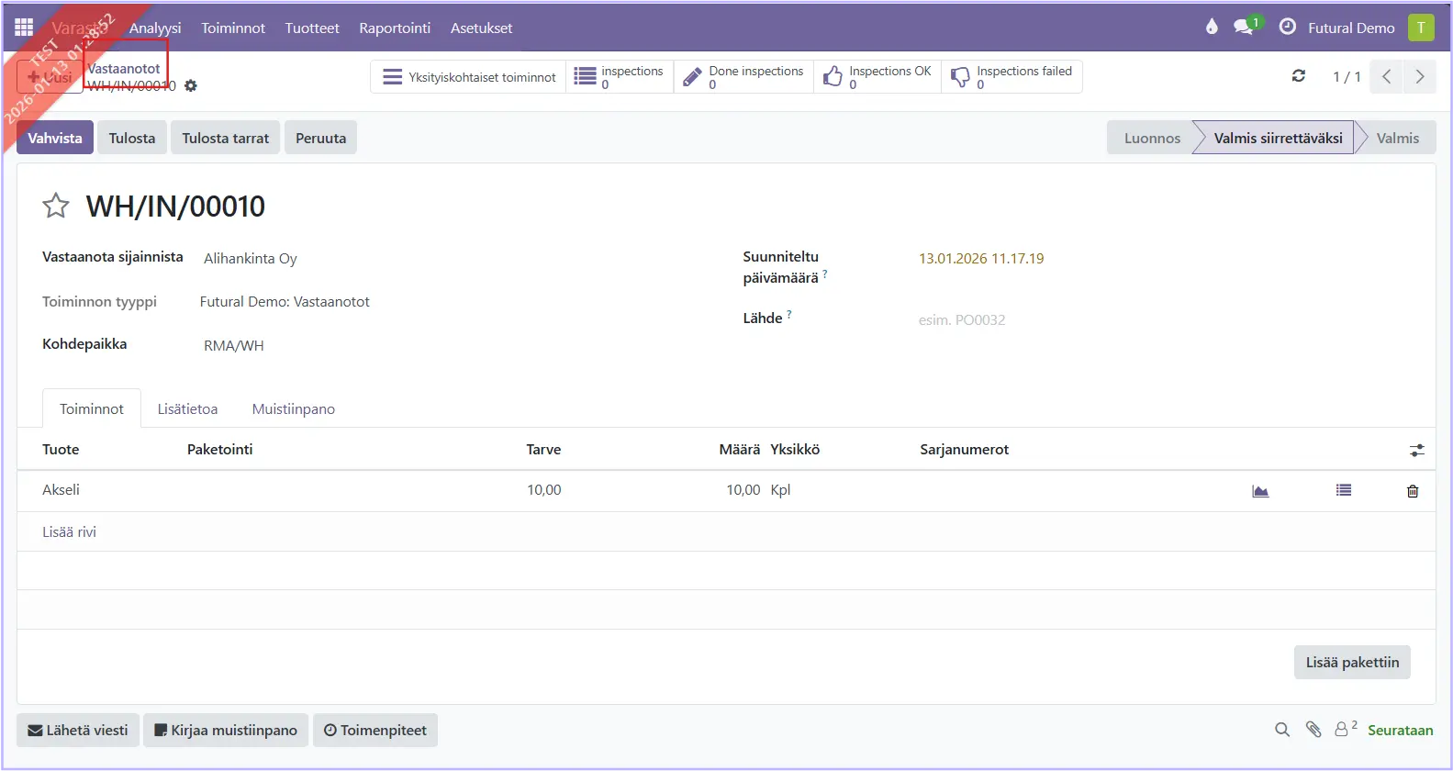Open detailed operations list icon for Akseli
This screenshot has width=1453, height=771.
pyautogui.click(x=1344, y=491)
